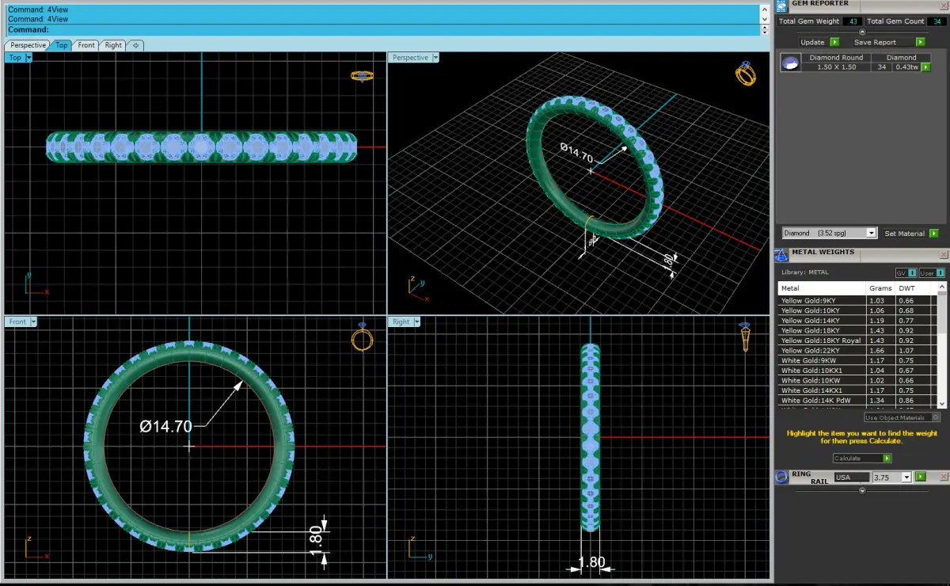This screenshot has width=950, height=586.
Task: Select the Yellow Gold:10KY row
Action: coord(857,310)
